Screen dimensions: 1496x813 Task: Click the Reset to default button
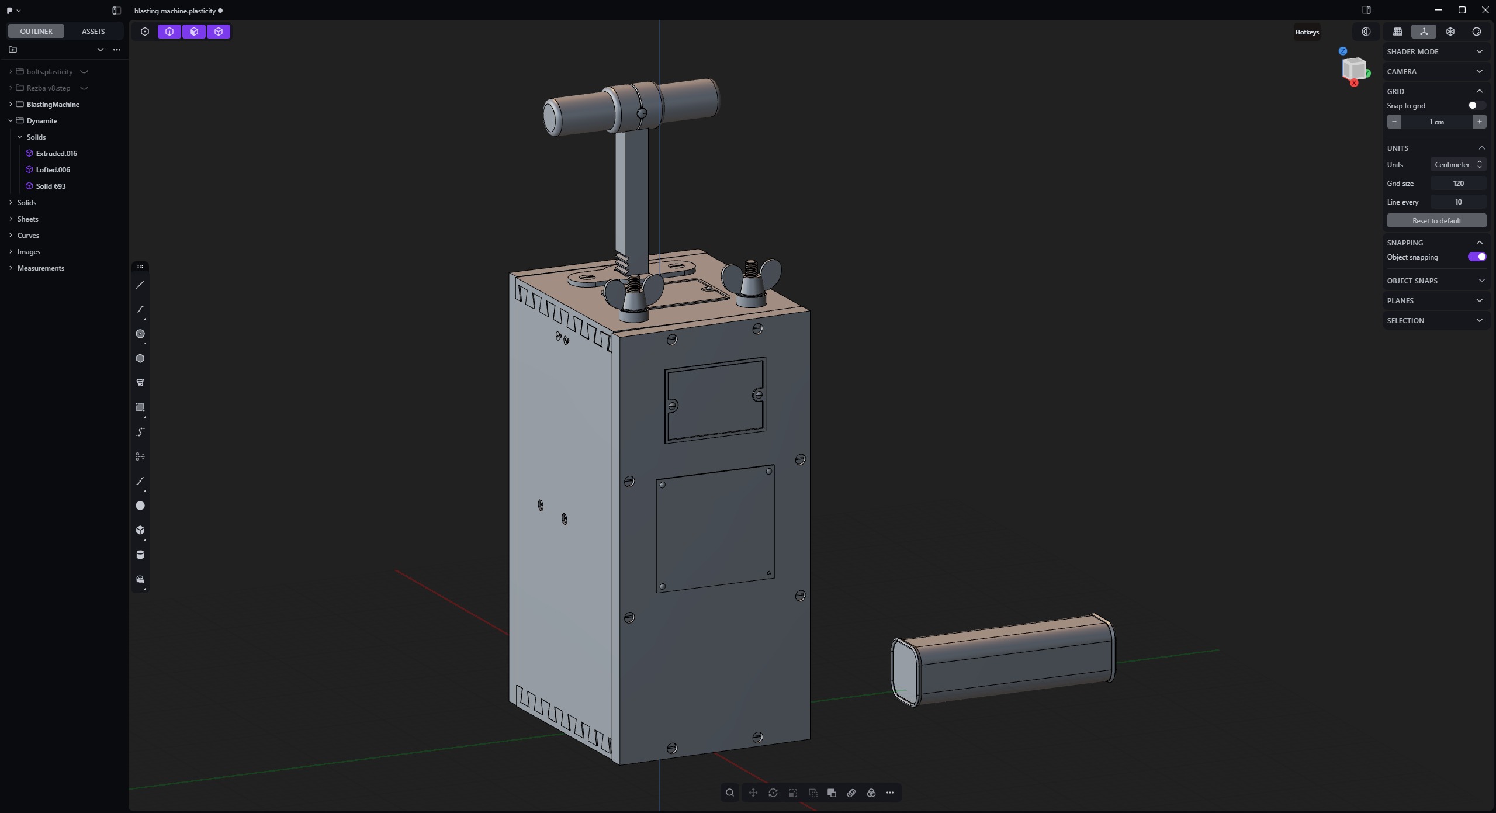click(1436, 220)
